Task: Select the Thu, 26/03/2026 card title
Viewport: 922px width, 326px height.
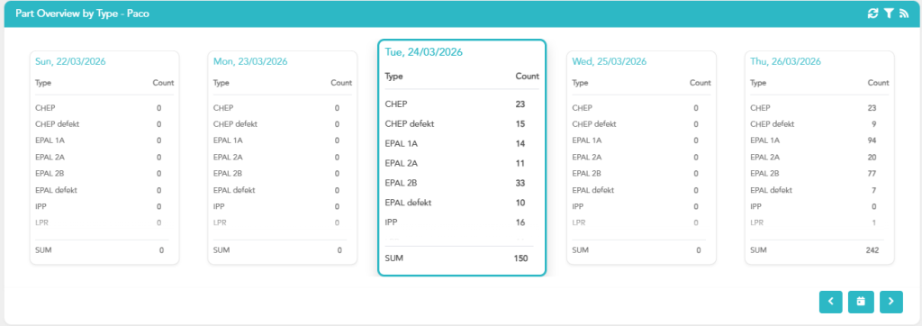Action: click(x=785, y=61)
